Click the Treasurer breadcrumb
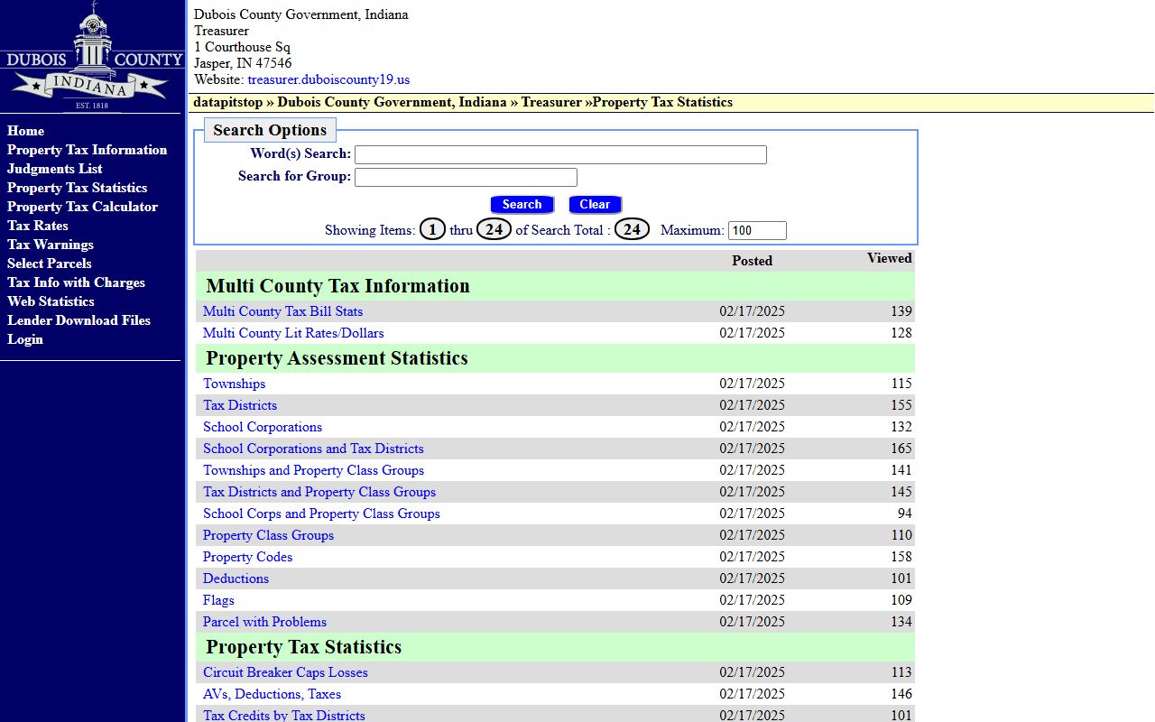This screenshot has height=722, width=1155. [x=551, y=102]
